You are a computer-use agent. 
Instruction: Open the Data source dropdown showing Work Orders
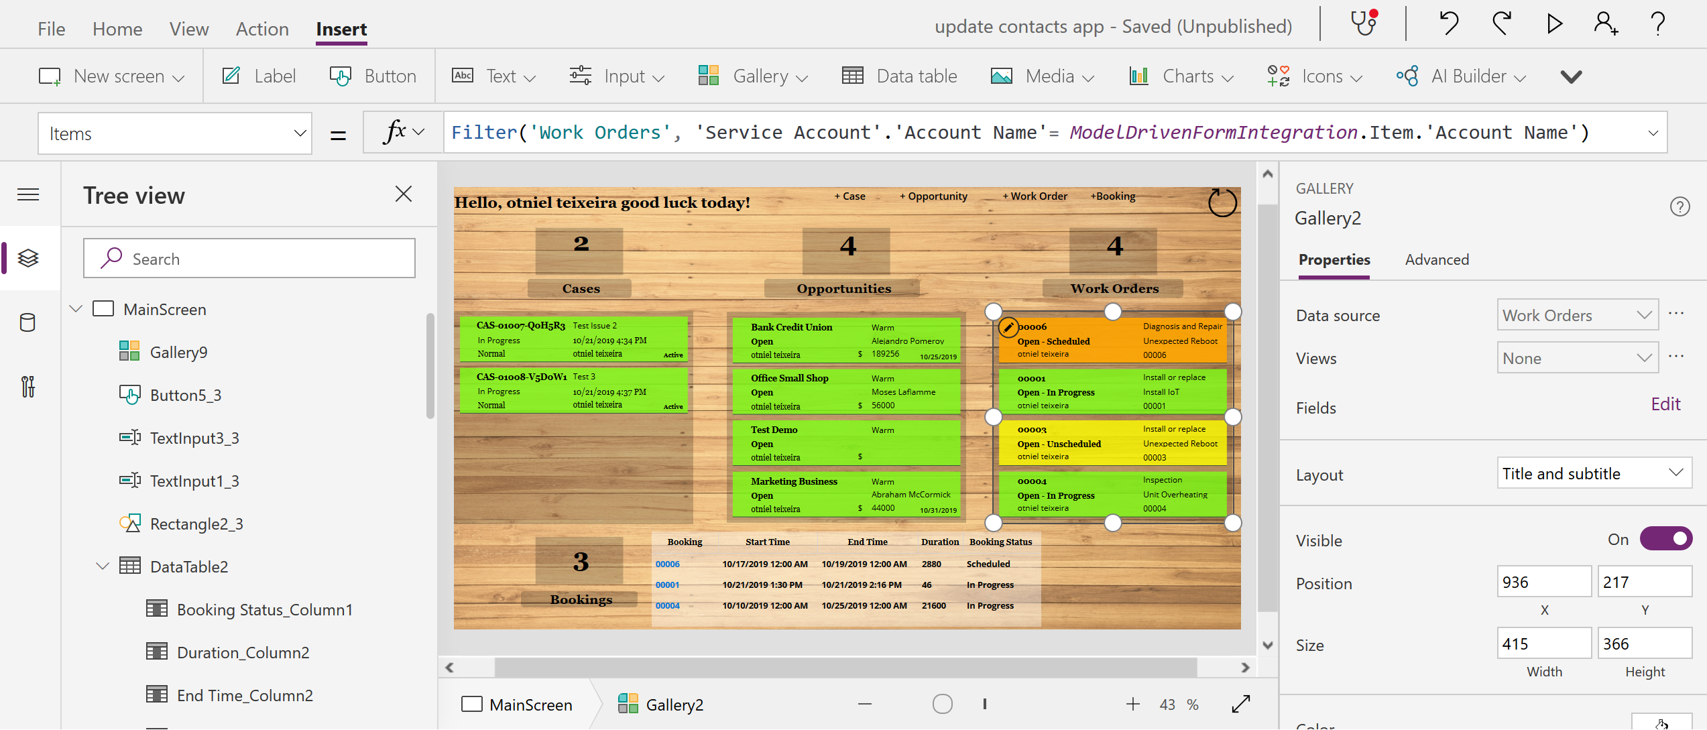(1578, 314)
